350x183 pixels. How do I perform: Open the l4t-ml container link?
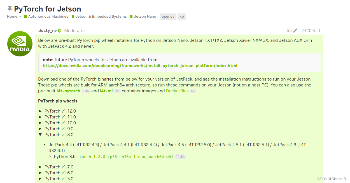106,91
